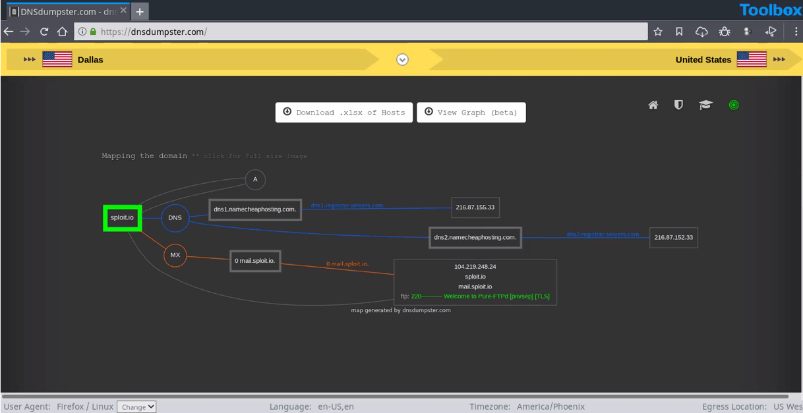This screenshot has height=413, width=803.
Task: Click the green target circle icon
Action: (734, 105)
